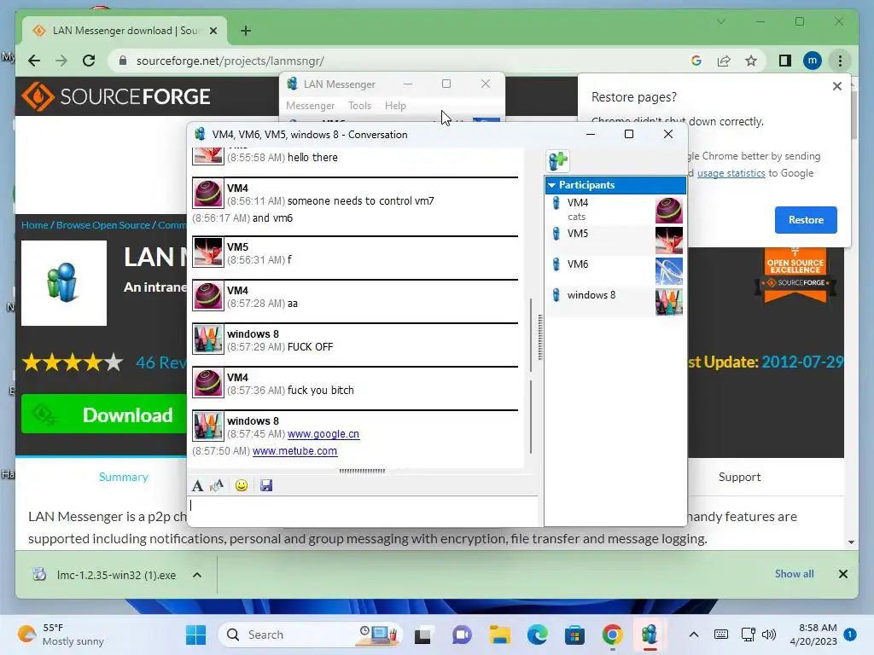874x655 pixels.
Task: Share this page via share icon
Action: pos(724,61)
